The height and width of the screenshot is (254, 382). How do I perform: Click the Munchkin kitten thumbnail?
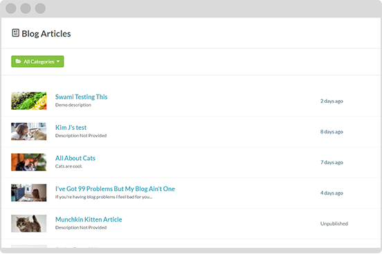[29, 224]
